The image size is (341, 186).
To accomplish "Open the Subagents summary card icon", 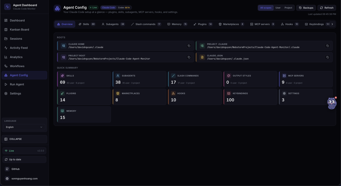I will [x=118, y=76].
